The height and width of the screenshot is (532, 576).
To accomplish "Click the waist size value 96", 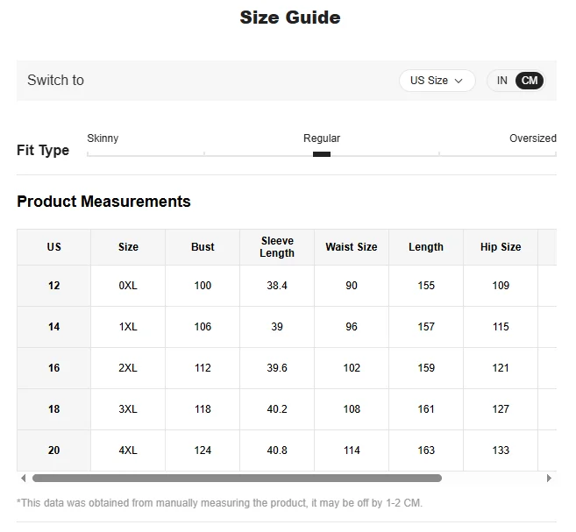I will (352, 327).
